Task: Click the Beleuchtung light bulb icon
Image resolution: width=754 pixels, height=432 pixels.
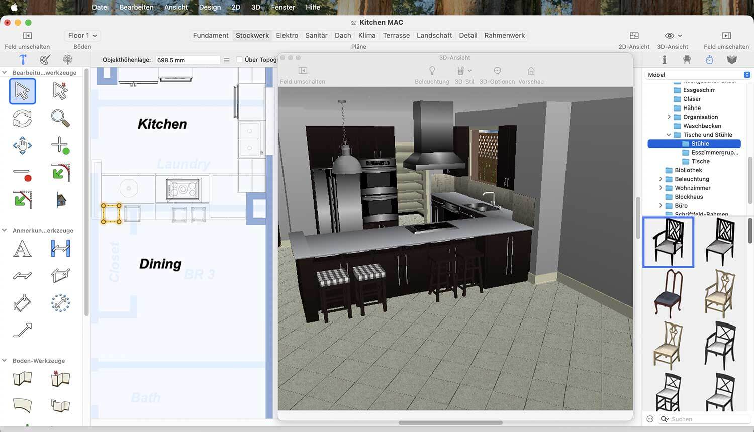Action: point(432,71)
